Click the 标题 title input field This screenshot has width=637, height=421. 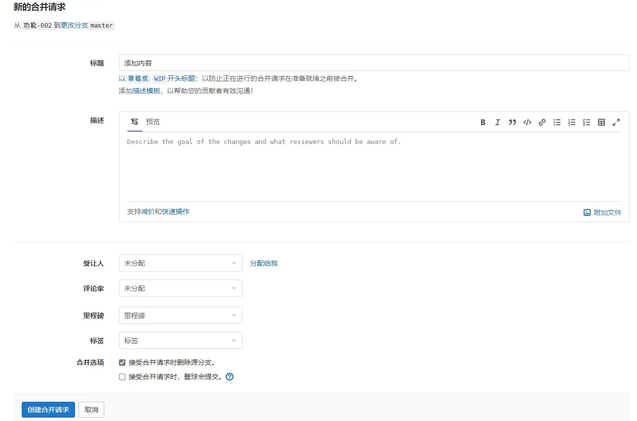point(374,63)
